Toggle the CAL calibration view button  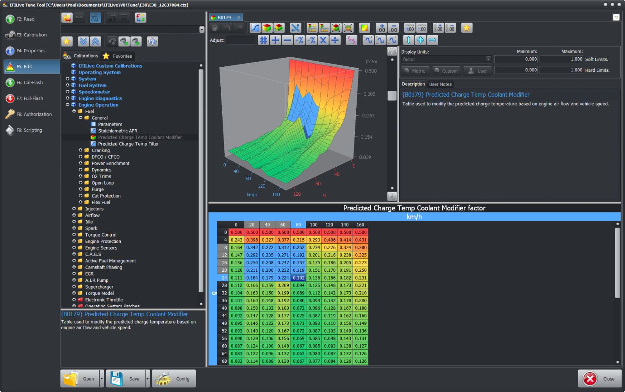pyautogui.click(x=95, y=18)
